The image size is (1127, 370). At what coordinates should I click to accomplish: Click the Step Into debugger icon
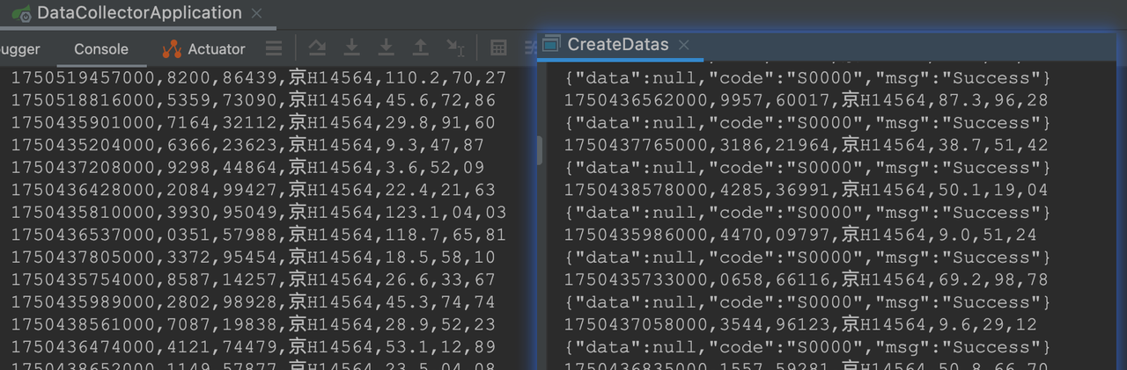(x=351, y=47)
